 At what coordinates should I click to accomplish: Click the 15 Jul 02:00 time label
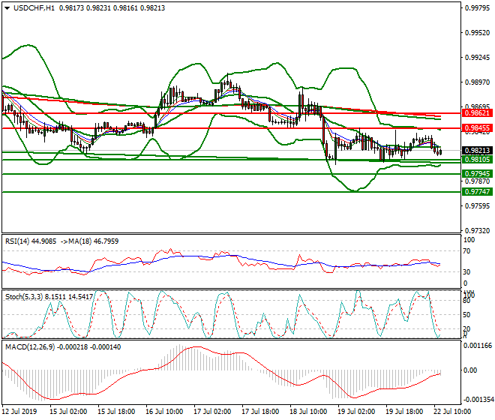(68, 412)
